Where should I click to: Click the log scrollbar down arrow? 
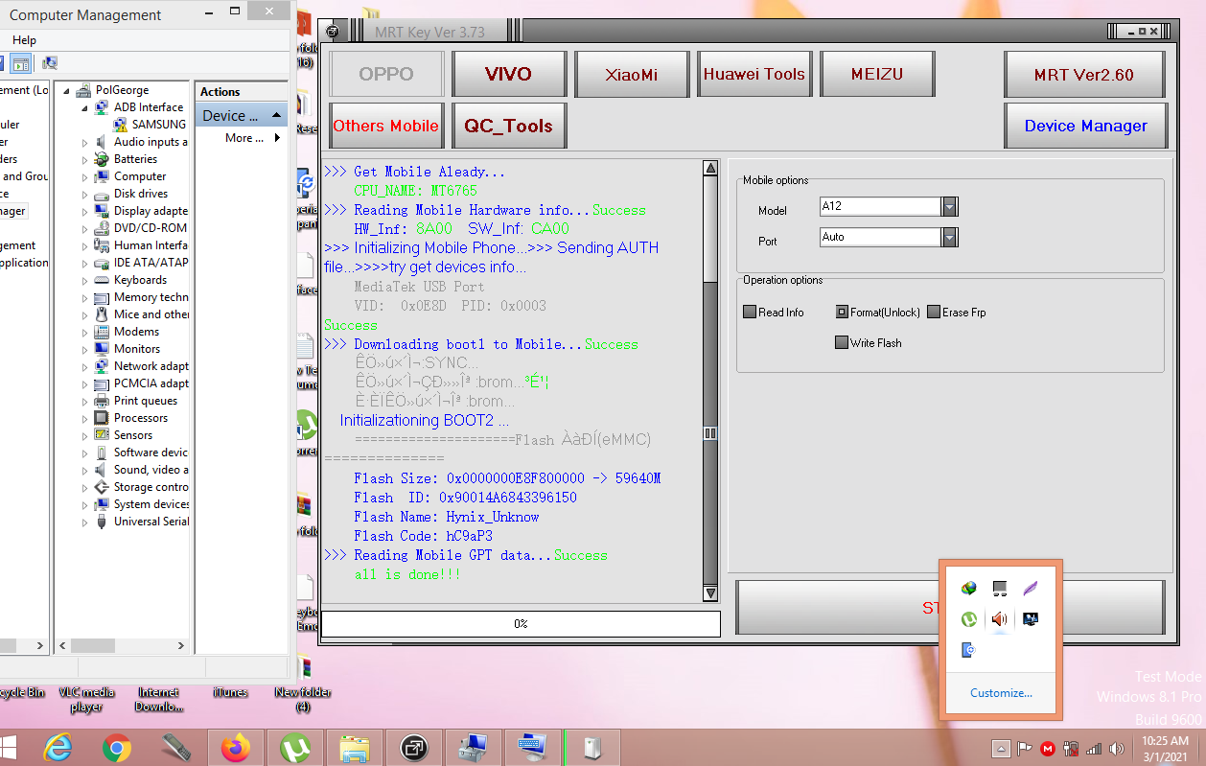coord(710,593)
